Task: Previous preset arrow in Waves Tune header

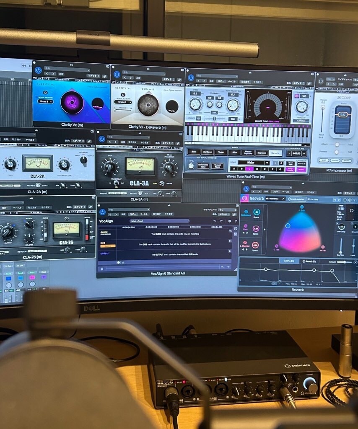Action: (199, 81)
